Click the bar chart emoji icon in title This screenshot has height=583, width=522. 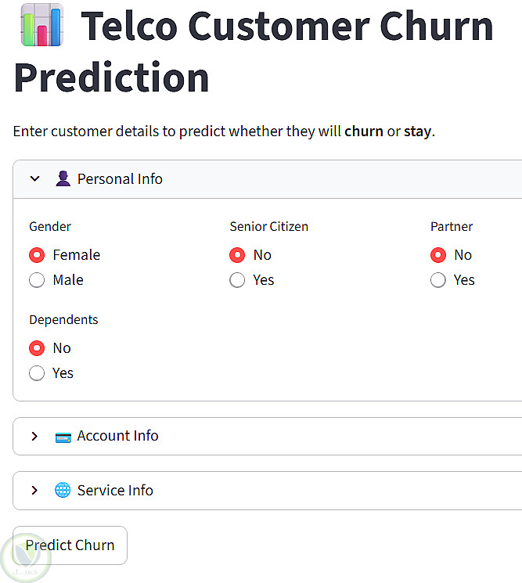tap(41, 25)
